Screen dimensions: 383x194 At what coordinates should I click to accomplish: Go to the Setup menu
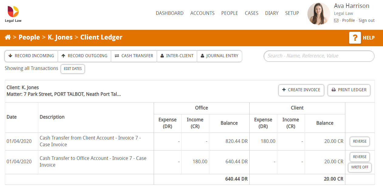coord(292,13)
